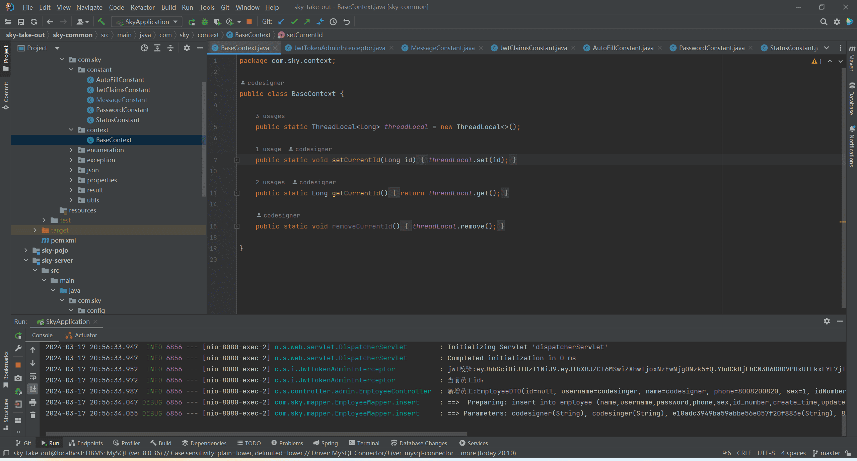The height and width of the screenshot is (461, 857).
Task: Open Search Everywhere magnifier icon
Action: pos(824,22)
